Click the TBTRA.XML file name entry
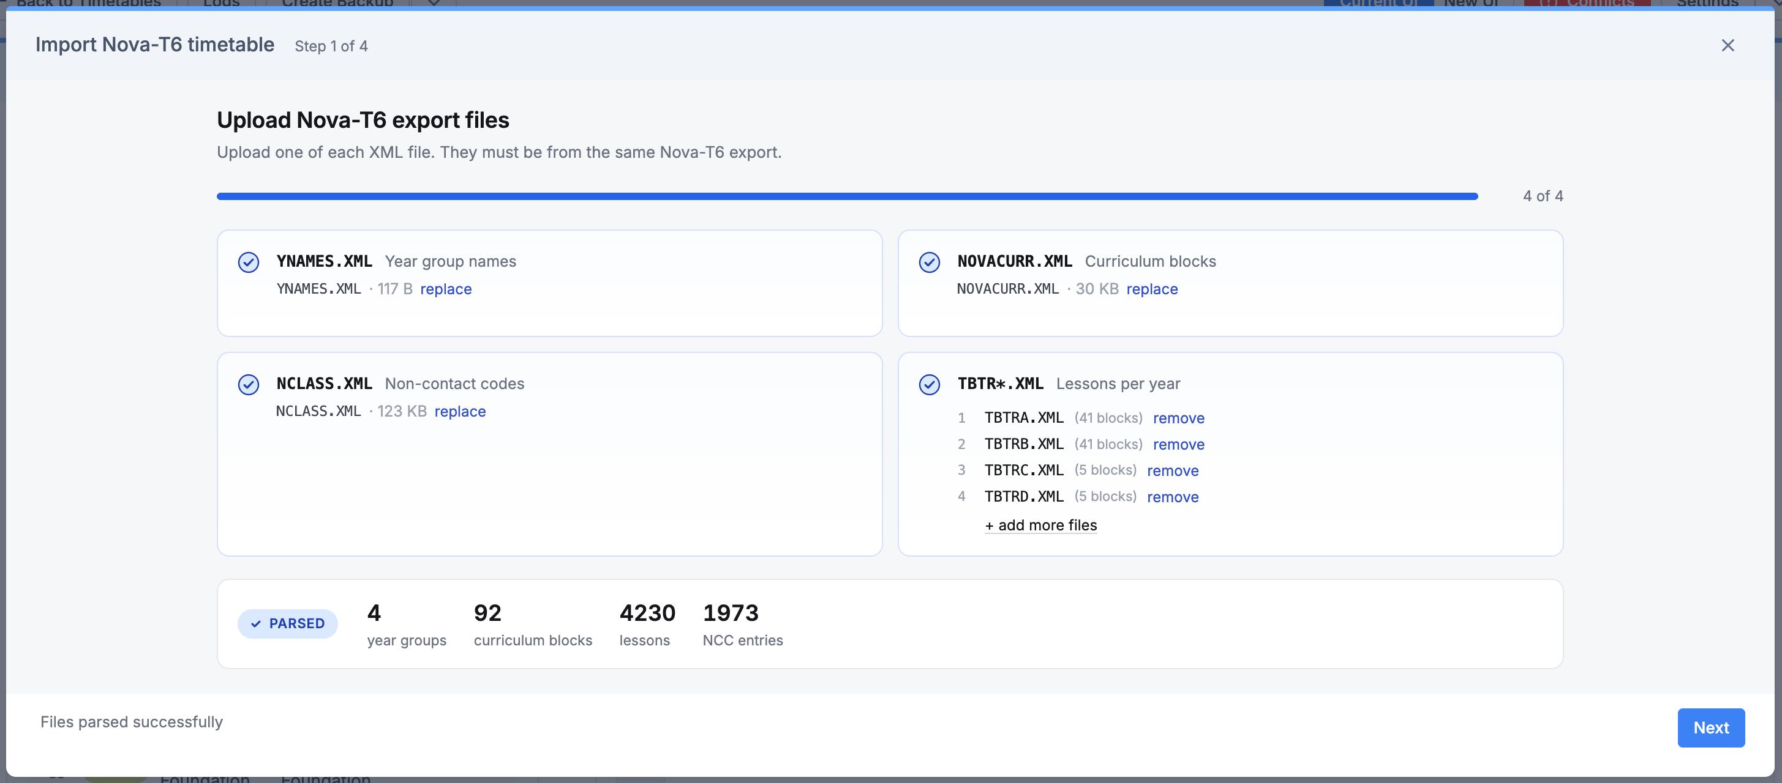This screenshot has width=1782, height=783. point(1024,418)
